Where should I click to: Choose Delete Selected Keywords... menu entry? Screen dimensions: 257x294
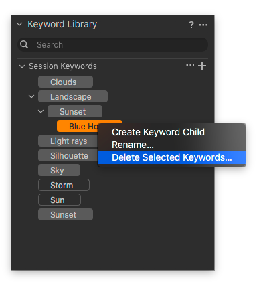pyautogui.click(x=171, y=157)
